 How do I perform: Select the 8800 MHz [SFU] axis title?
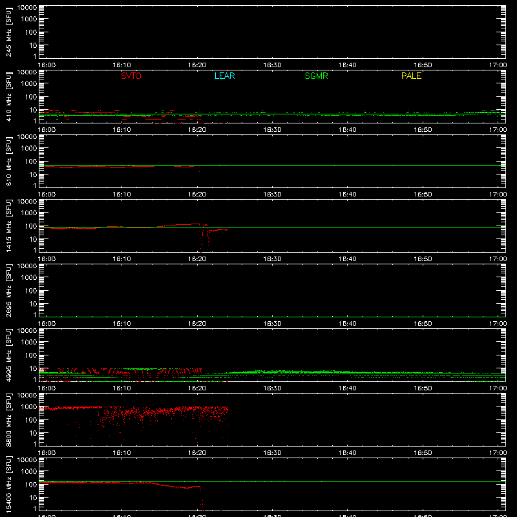pos(8,419)
